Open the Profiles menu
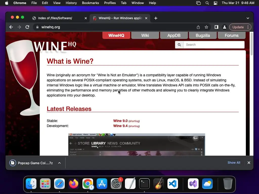 [110, 3]
